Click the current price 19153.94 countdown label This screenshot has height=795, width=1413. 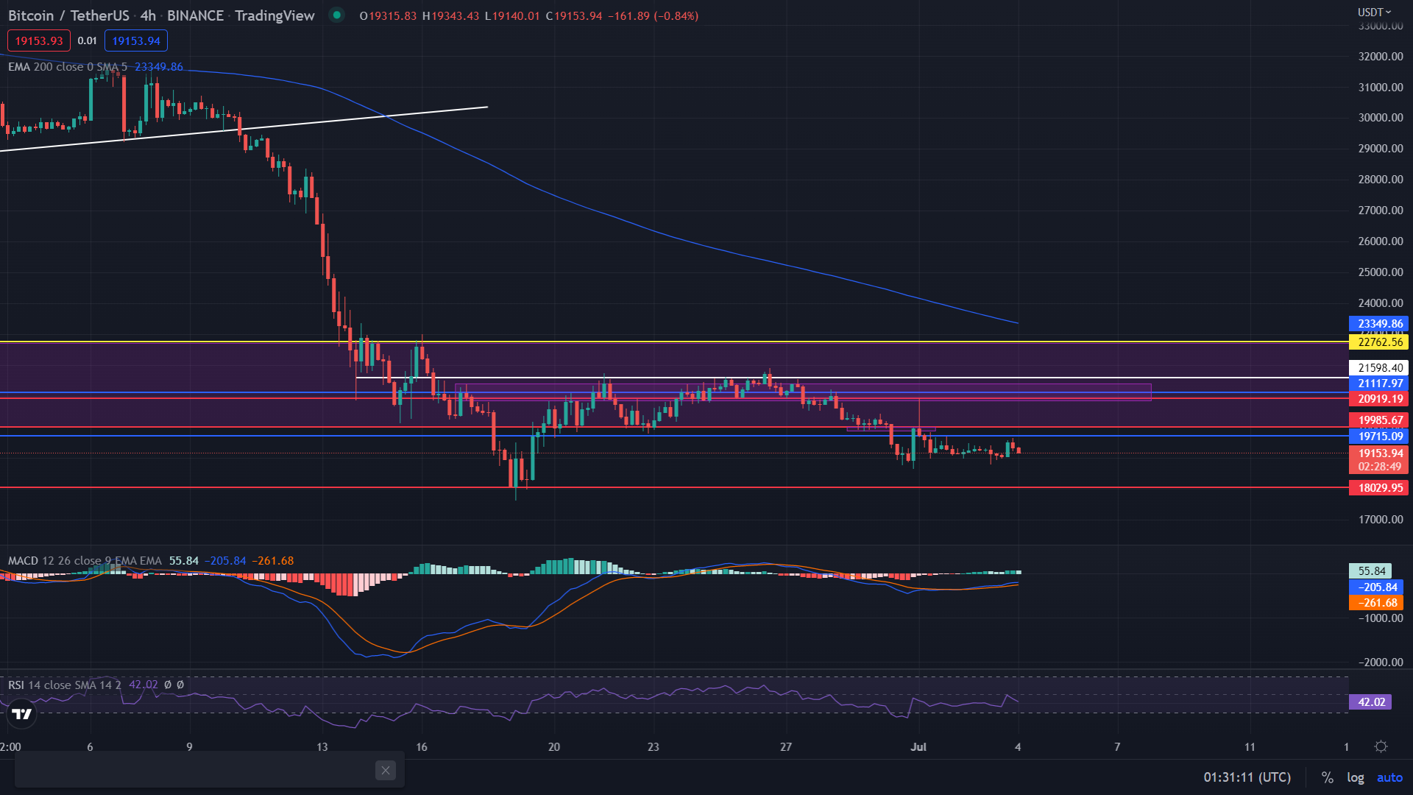(1378, 460)
